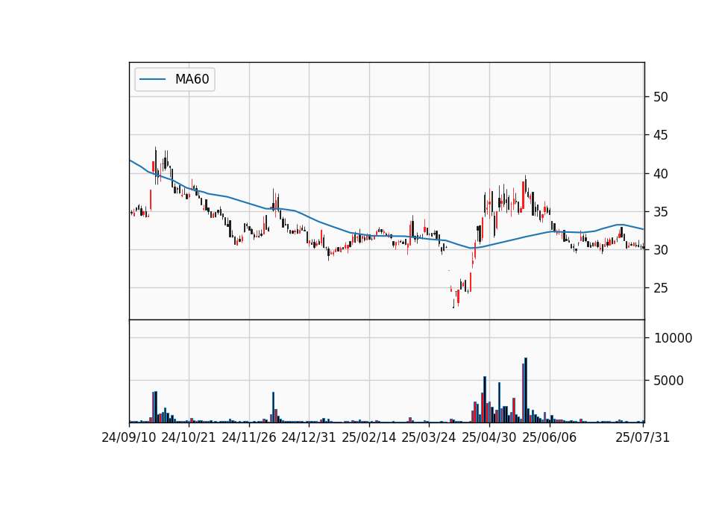This screenshot has height=515, width=716.
Task: Click the price axis value 30
Action: coord(661,250)
